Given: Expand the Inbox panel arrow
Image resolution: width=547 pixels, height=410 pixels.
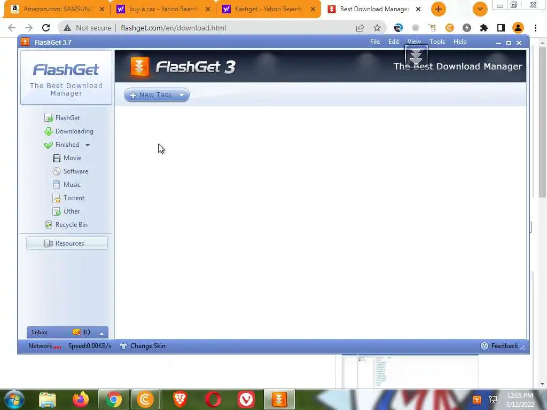Looking at the screenshot, I should pos(101,333).
